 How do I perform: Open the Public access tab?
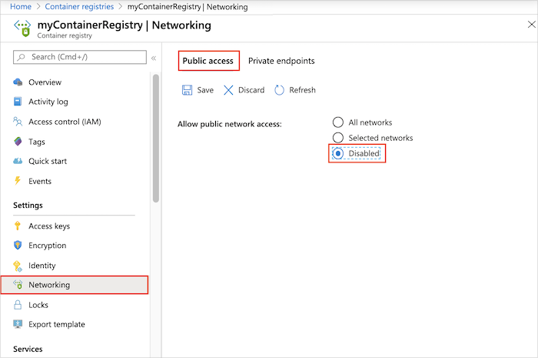[x=208, y=61]
